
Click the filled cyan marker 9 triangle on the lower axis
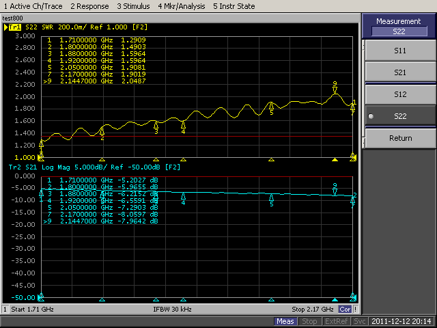(x=335, y=300)
